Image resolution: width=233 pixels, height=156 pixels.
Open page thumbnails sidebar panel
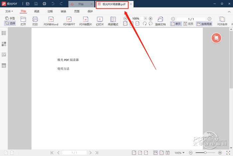[4, 44]
